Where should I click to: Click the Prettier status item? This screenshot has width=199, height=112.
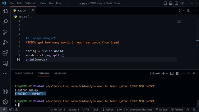(x=177, y=110)
